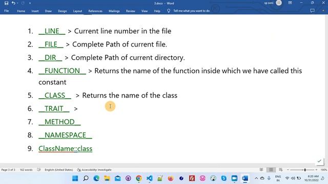The width and height of the screenshot is (328, 184).
Task: Open Skype from the taskbar
Action: 224,178
